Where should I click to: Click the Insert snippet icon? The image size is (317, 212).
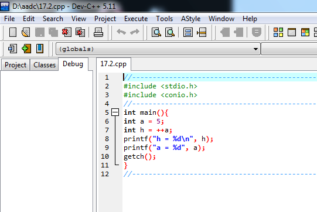click(12, 49)
